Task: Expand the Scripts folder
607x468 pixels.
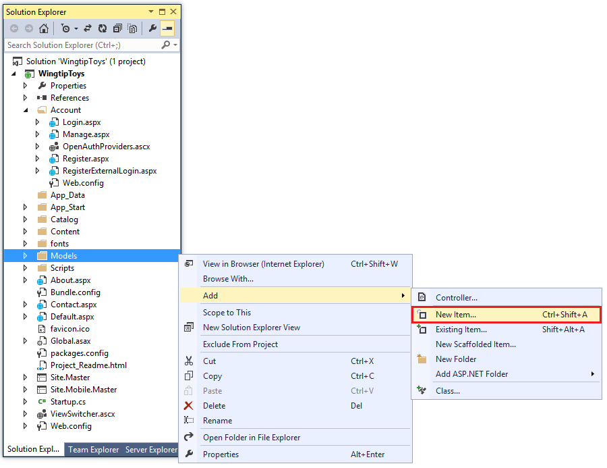Action: 25,267
